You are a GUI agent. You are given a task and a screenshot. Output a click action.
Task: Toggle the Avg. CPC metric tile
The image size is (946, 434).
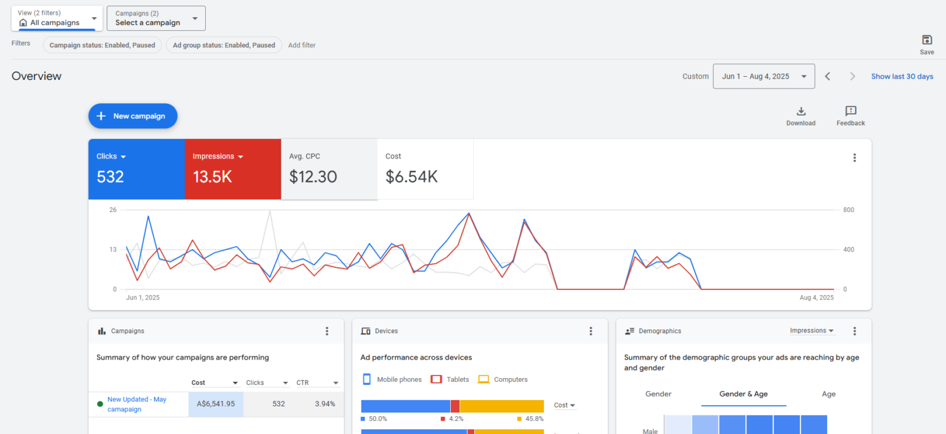[x=329, y=169]
